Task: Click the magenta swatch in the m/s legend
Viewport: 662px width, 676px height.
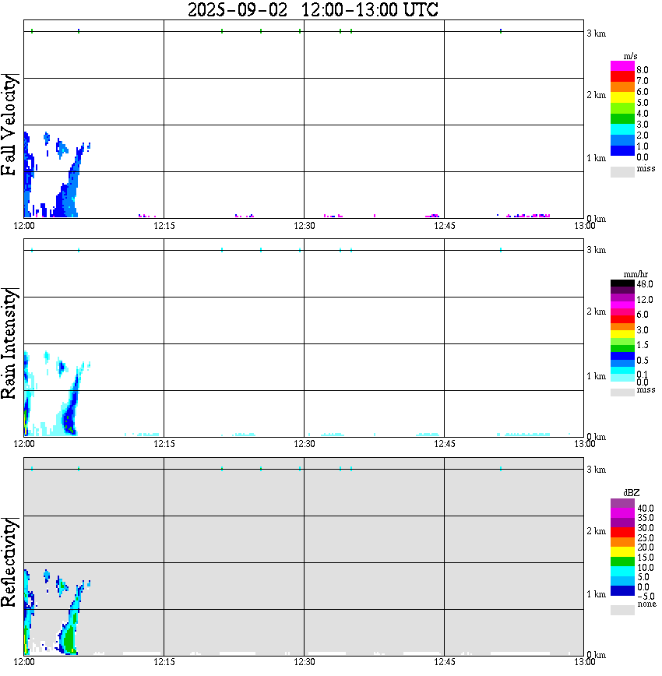Action: click(622, 66)
